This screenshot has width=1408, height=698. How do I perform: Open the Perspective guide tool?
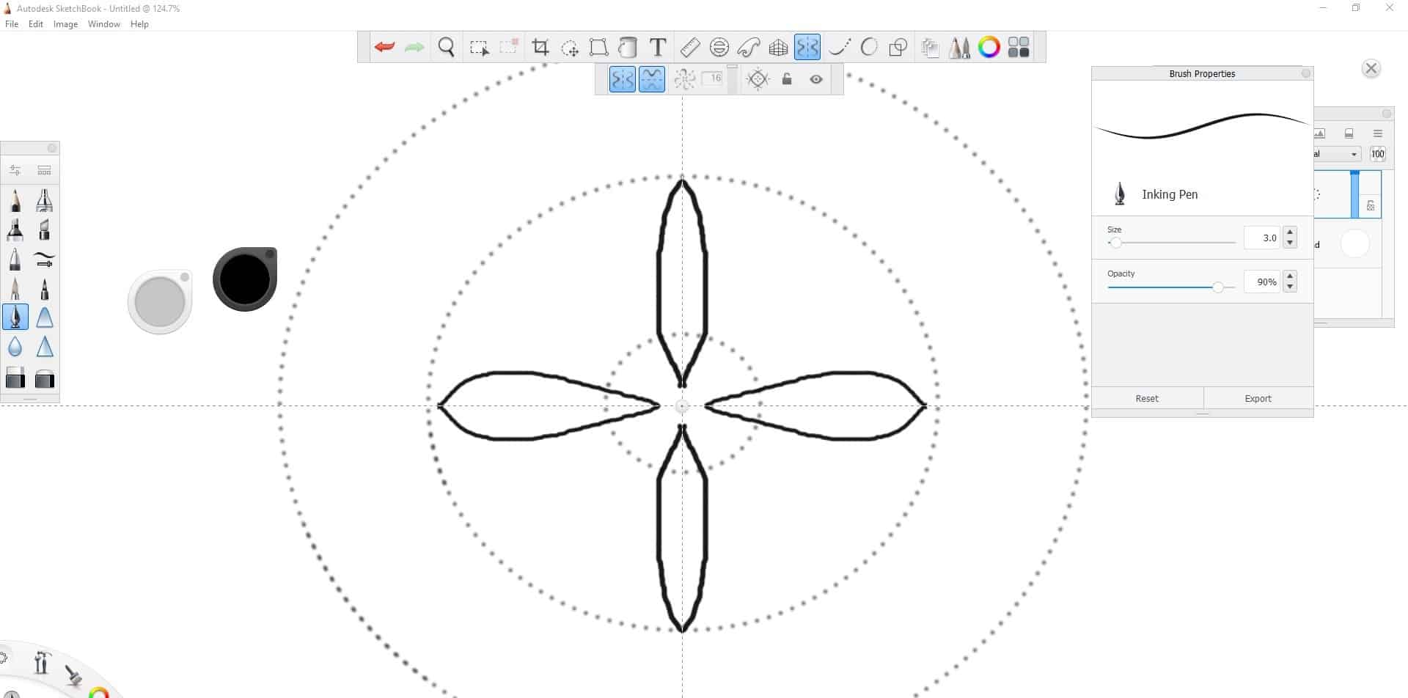(x=777, y=47)
